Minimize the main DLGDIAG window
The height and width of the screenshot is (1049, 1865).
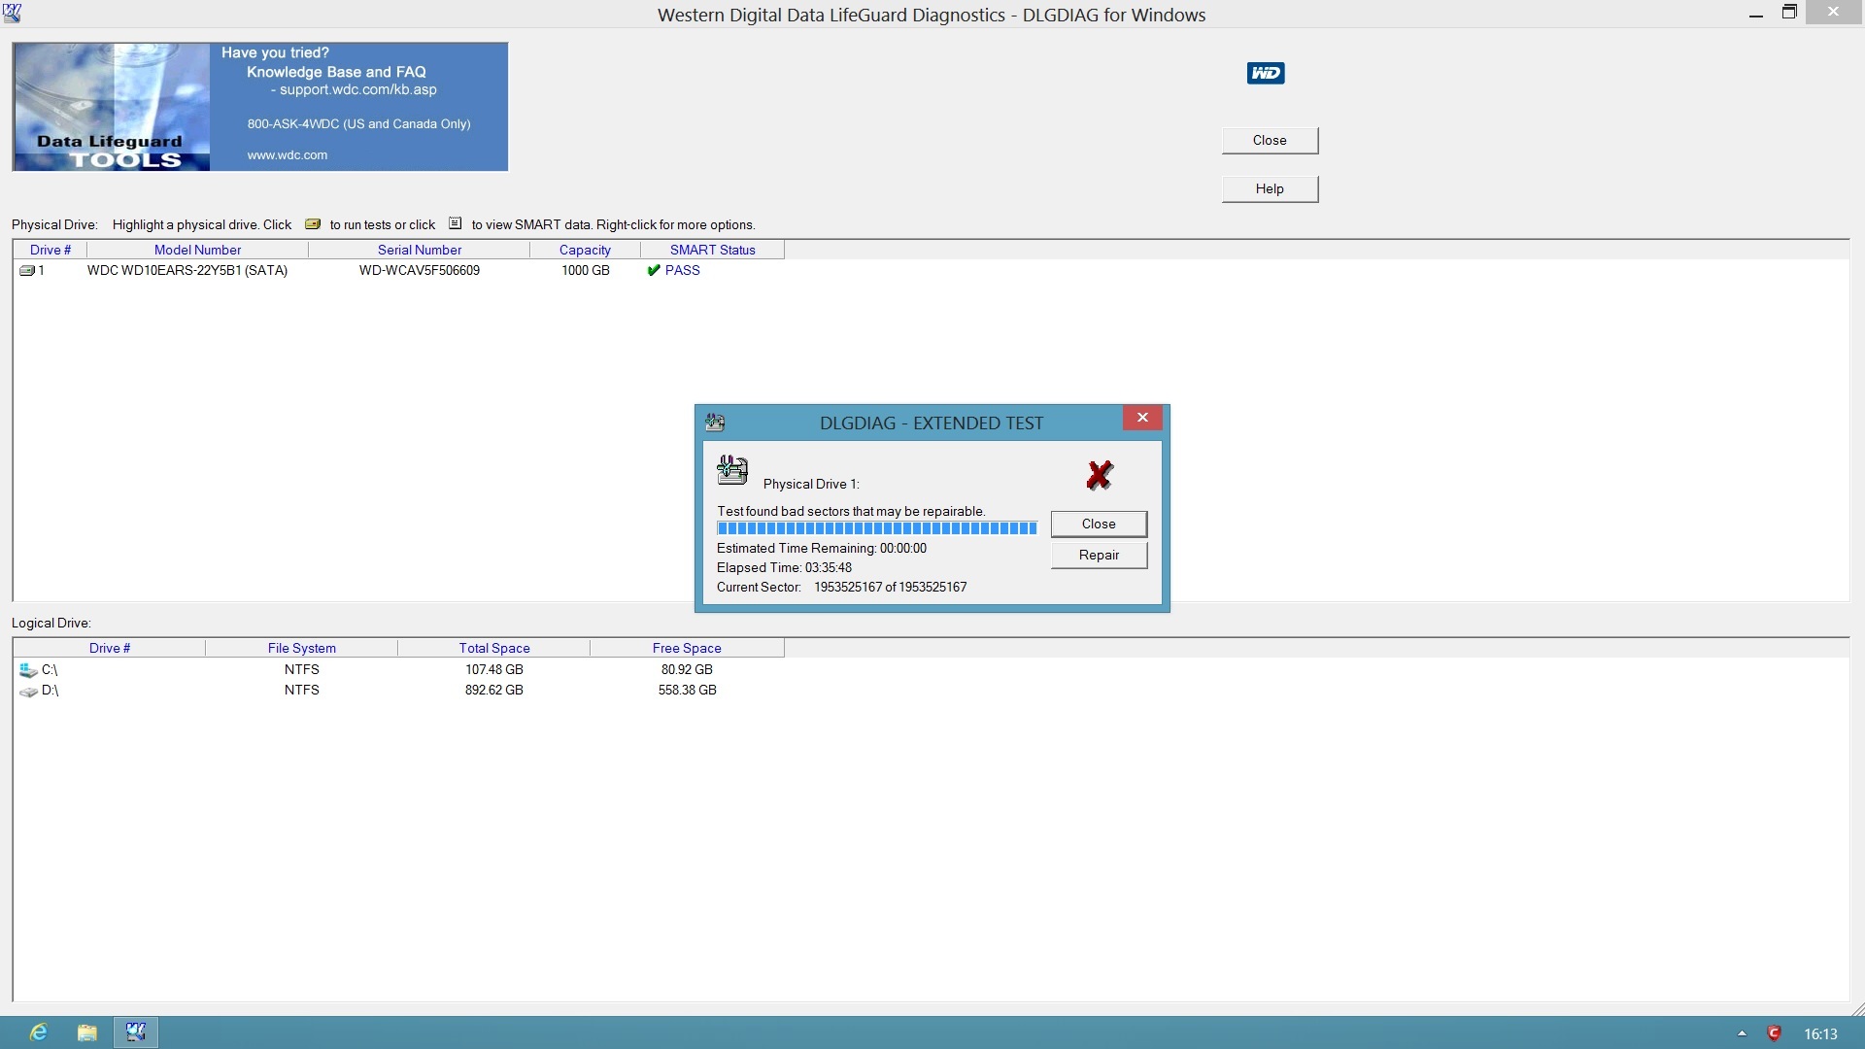coord(1755,14)
